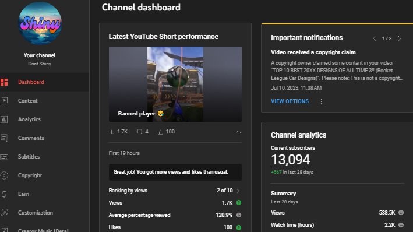Click the likes thumbs-up icon showing 100
The image size is (413, 232).
(160, 132)
